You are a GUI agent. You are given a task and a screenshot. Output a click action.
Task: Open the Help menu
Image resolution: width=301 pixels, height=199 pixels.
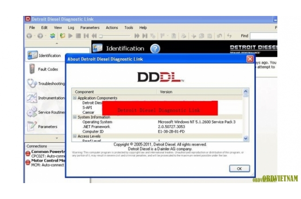point(143,27)
